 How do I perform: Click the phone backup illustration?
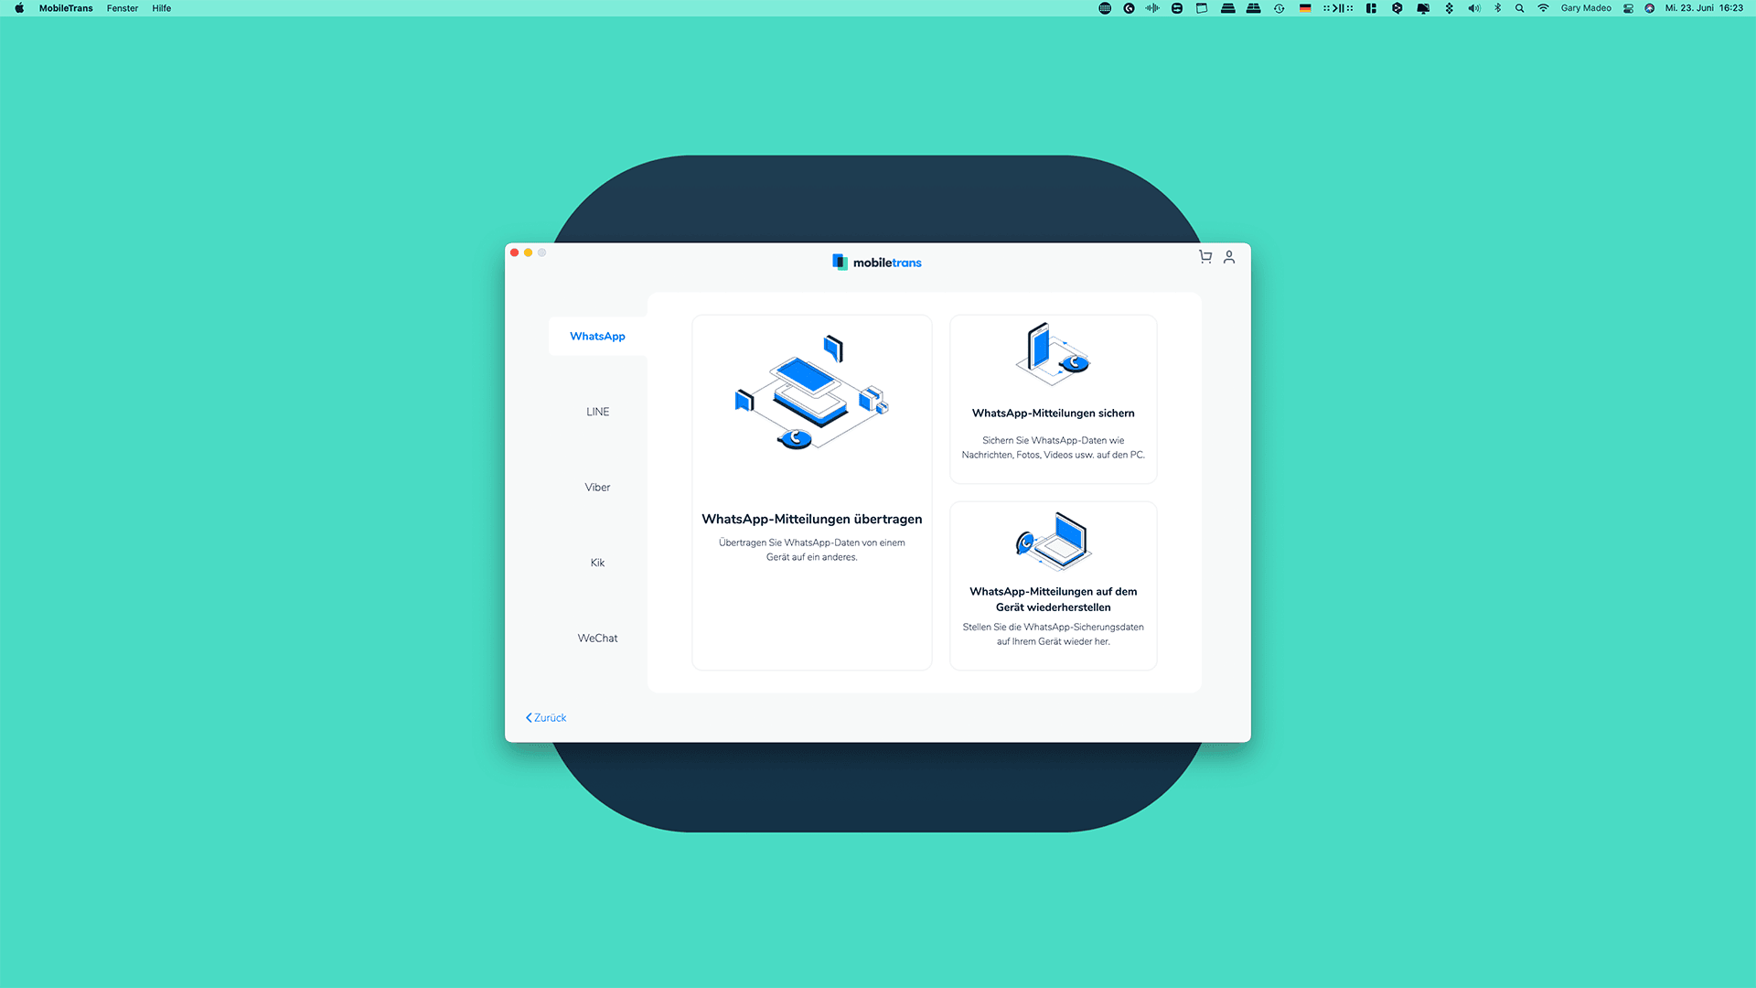1053,353
